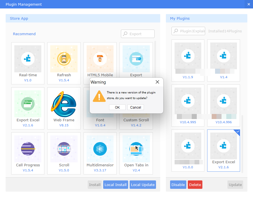Click the Plugin|Explain search box
Image resolution: width=253 pixels, height=197 pixels.
pyautogui.click(x=188, y=31)
